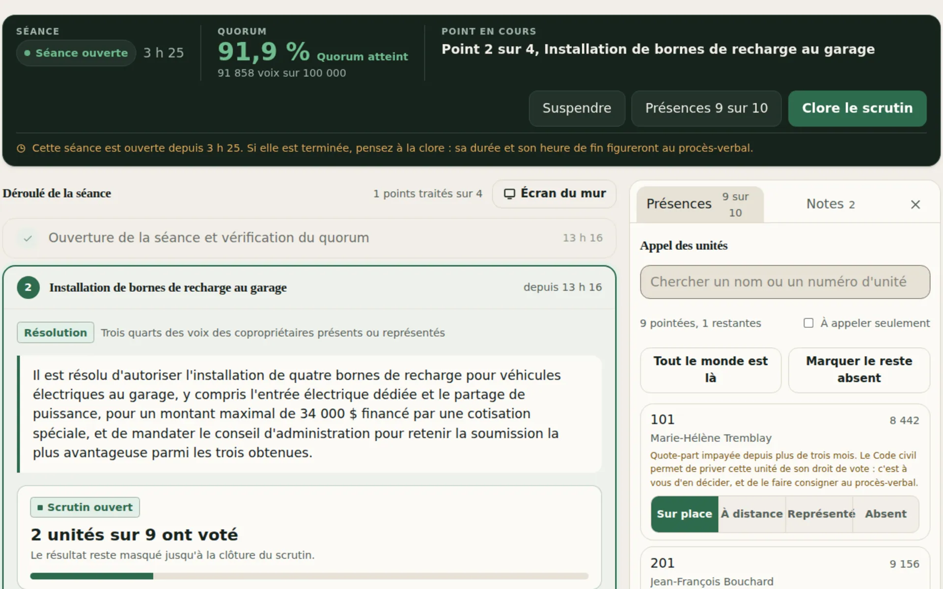This screenshot has height=589, width=943.
Task: Close the presences side panel
Action: pyautogui.click(x=915, y=204)
